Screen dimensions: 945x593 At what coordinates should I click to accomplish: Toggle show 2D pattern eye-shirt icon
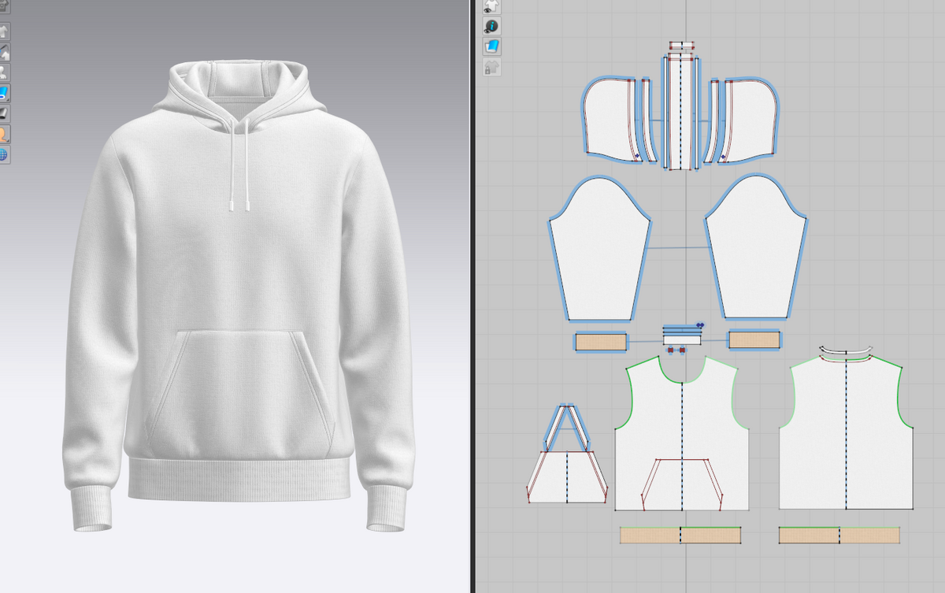491,6
